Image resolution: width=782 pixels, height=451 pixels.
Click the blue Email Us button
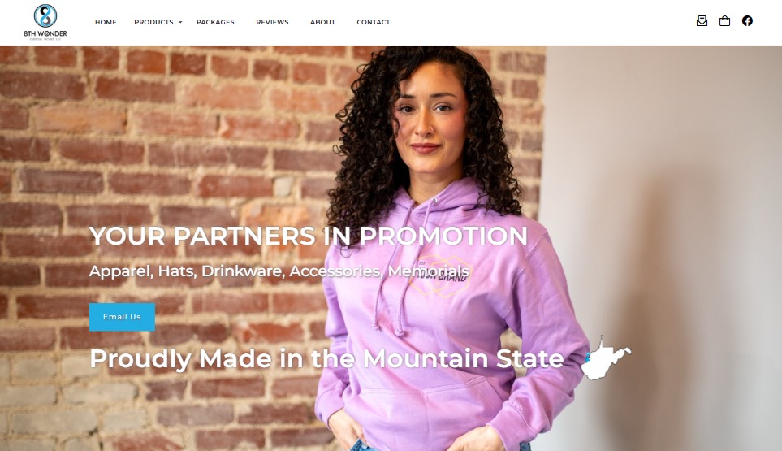pos(122,317)
